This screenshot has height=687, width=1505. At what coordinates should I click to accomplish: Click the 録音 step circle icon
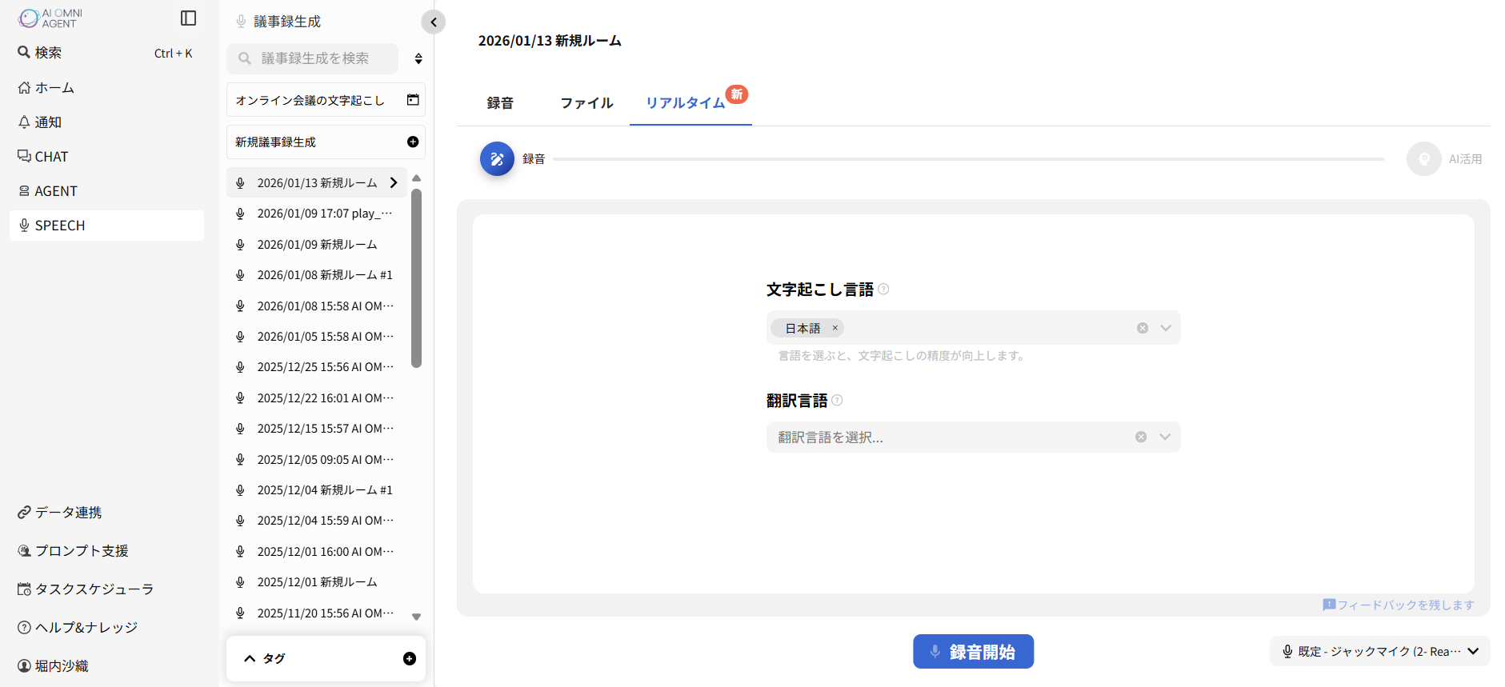497,158
